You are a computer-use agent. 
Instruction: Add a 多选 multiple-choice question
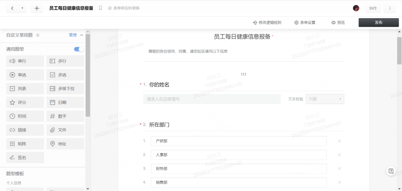pyautogui.click(x=66, y=75)
